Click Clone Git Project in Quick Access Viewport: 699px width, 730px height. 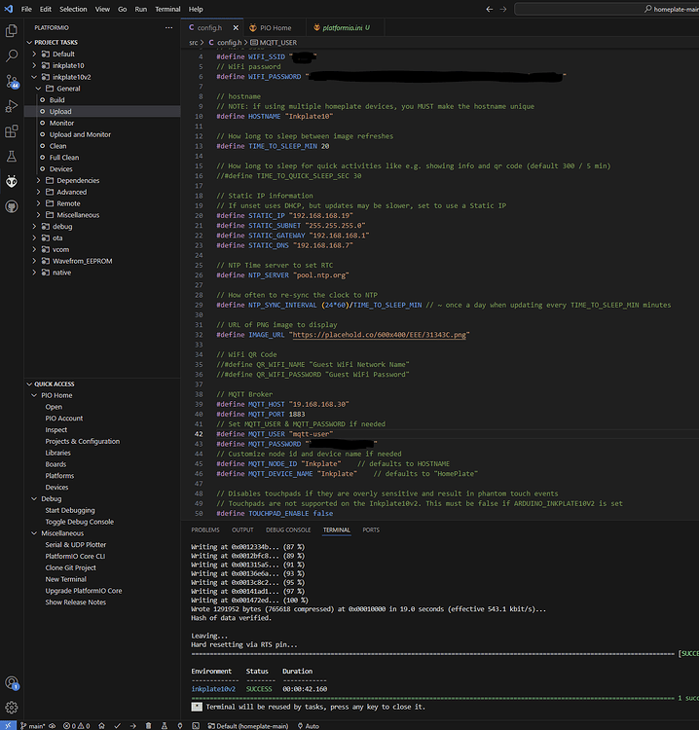tap(70, 567)
